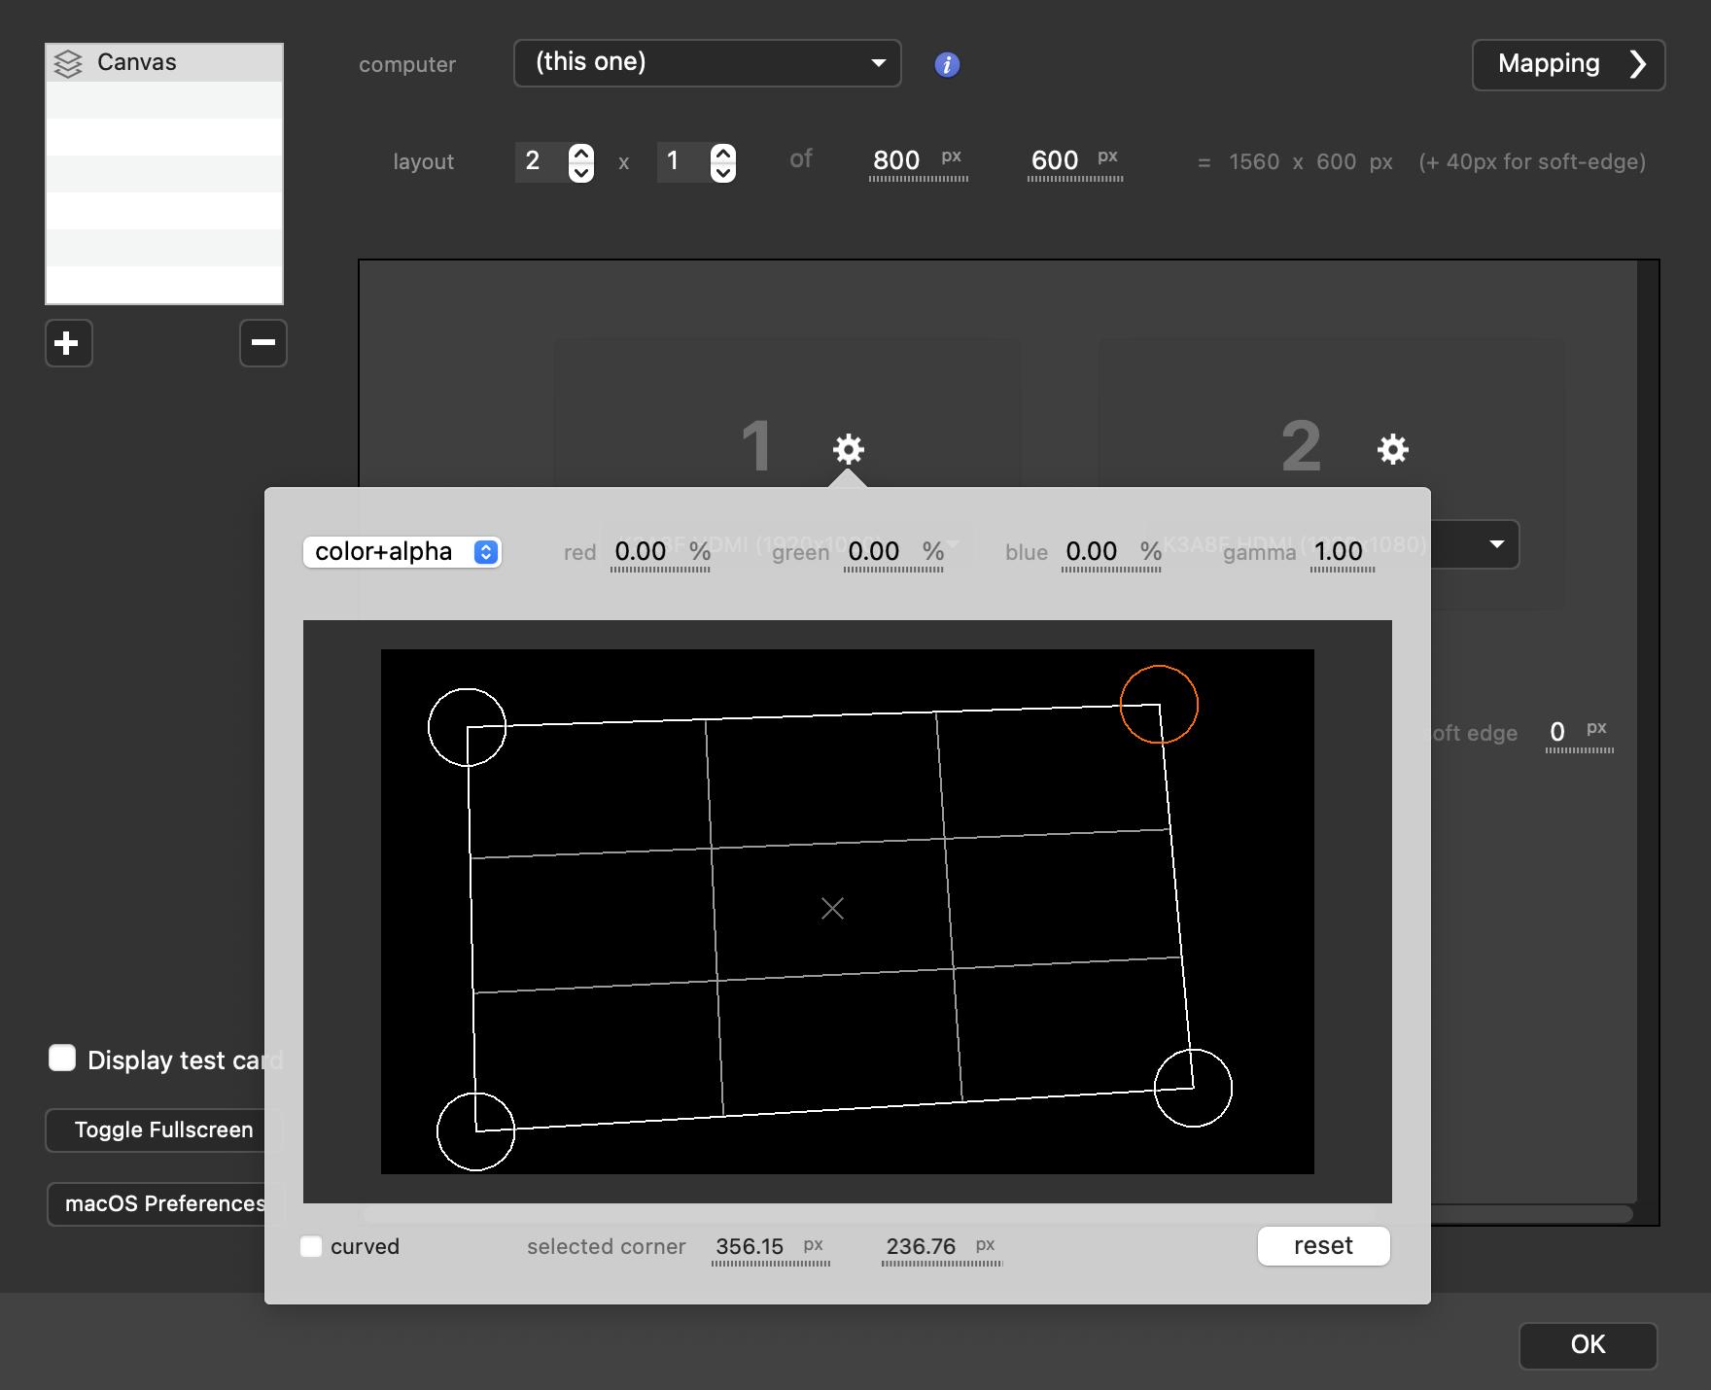1711x1390 pixels.
Task: Click the OK button
Action: [1587, 1344]
